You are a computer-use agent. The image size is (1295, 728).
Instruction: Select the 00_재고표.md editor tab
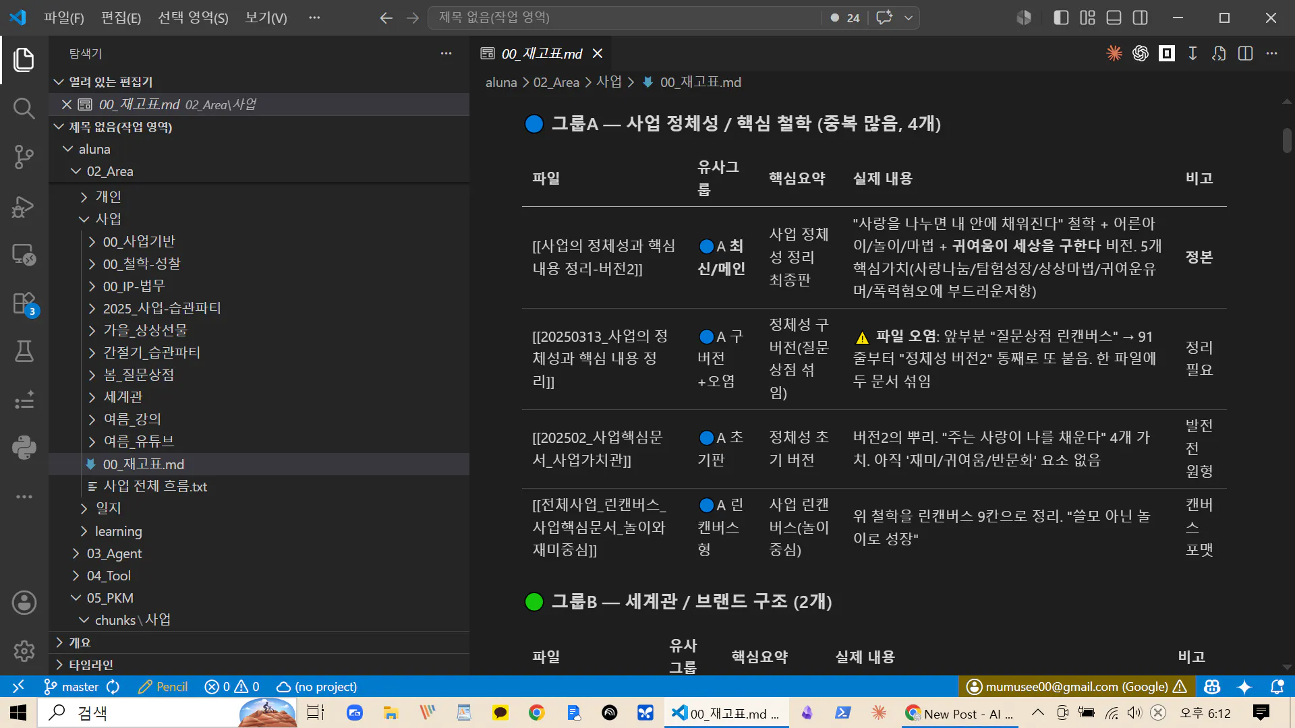click(x=541, y=53)
